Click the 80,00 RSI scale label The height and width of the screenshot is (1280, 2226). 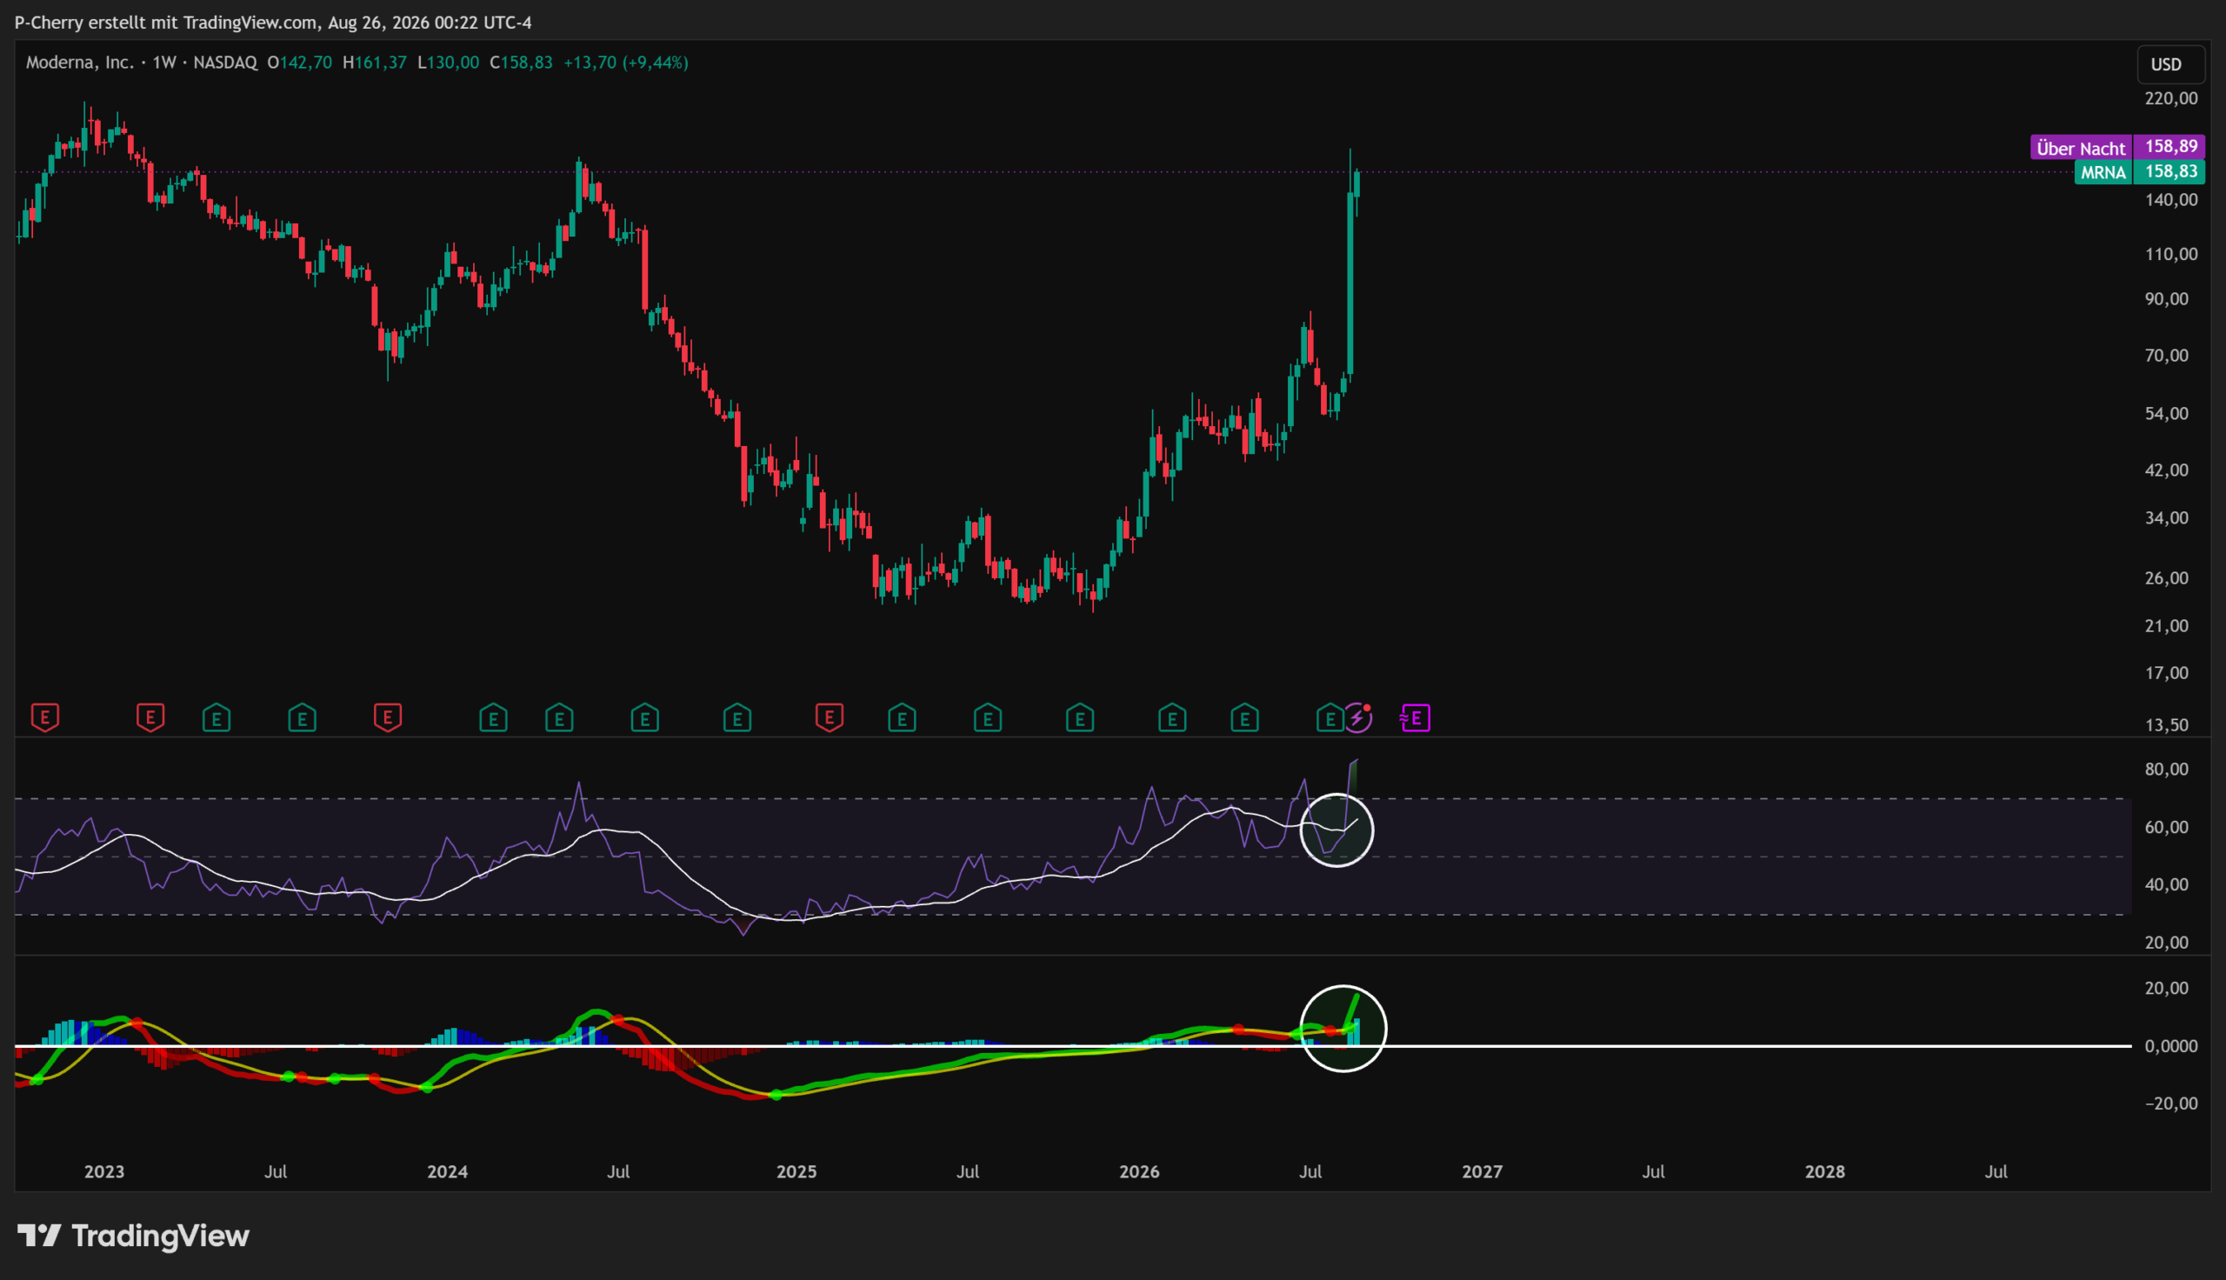tap(2166, 770)
